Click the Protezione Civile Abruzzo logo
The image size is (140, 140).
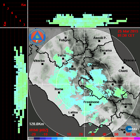37,37
